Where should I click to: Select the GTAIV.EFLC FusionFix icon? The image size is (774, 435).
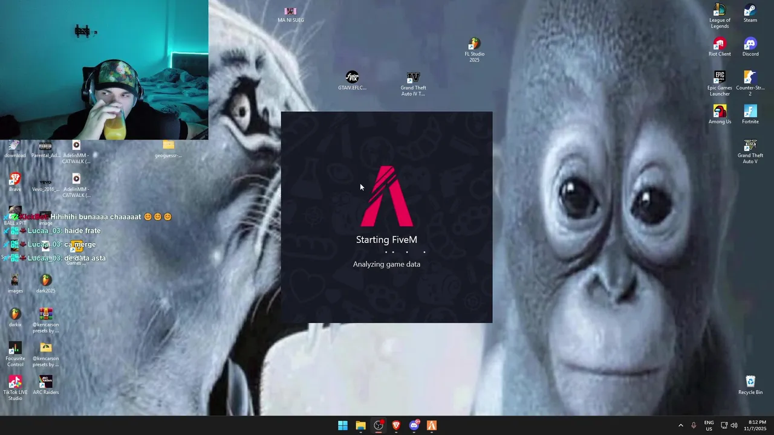click(x=352, y=81)
